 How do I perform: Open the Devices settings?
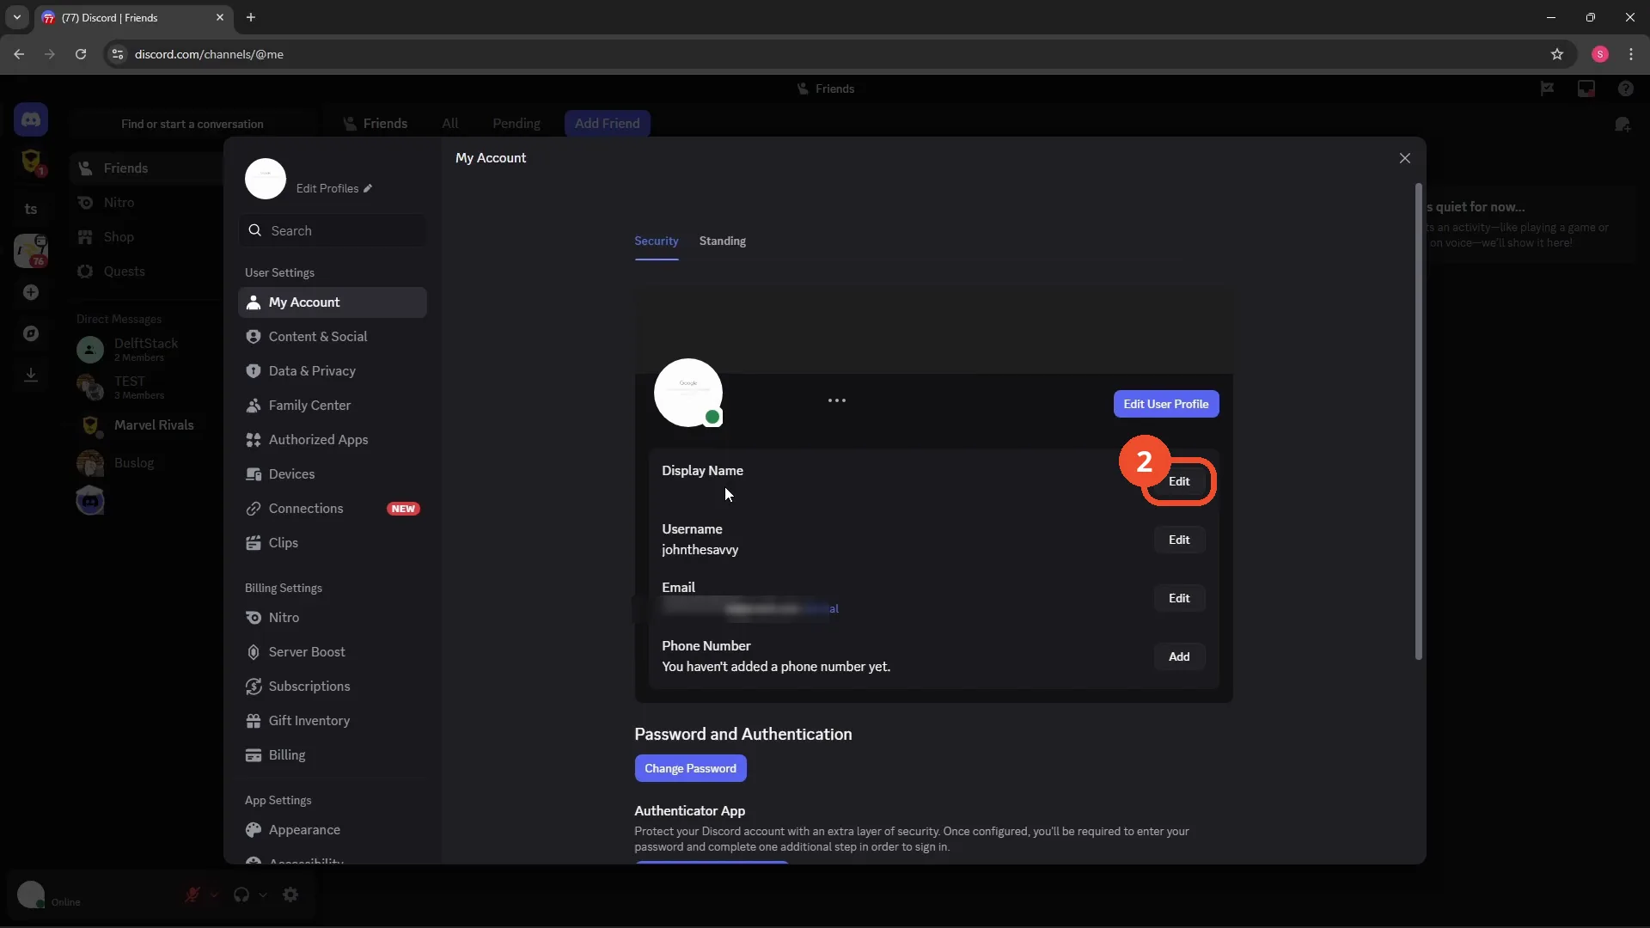tap(332, 474)
